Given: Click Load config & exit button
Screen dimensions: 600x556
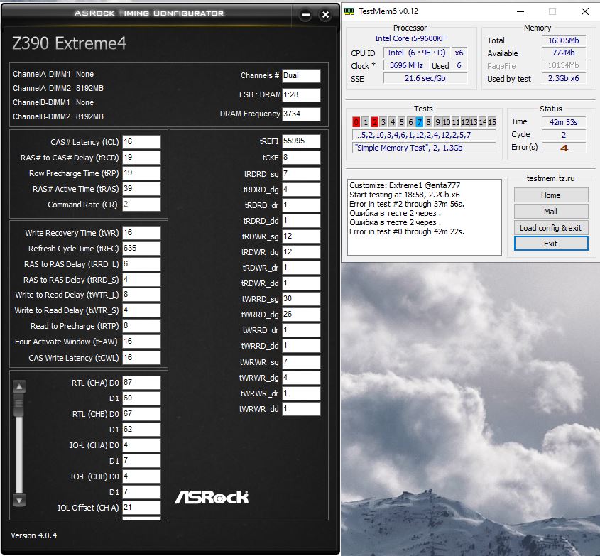Looking at the screenshot, I should click(x=550, y=228).
